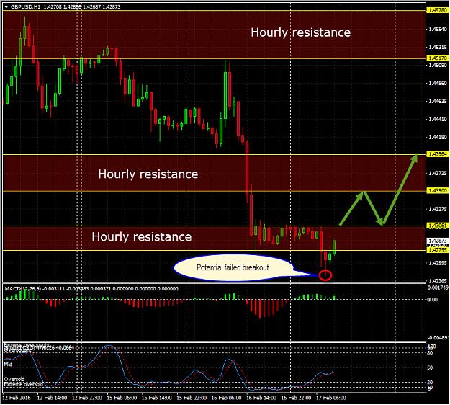Select the 1.45780 yellow price label
The width and height of the screenshot is (450, 405).
click(437, 10)
